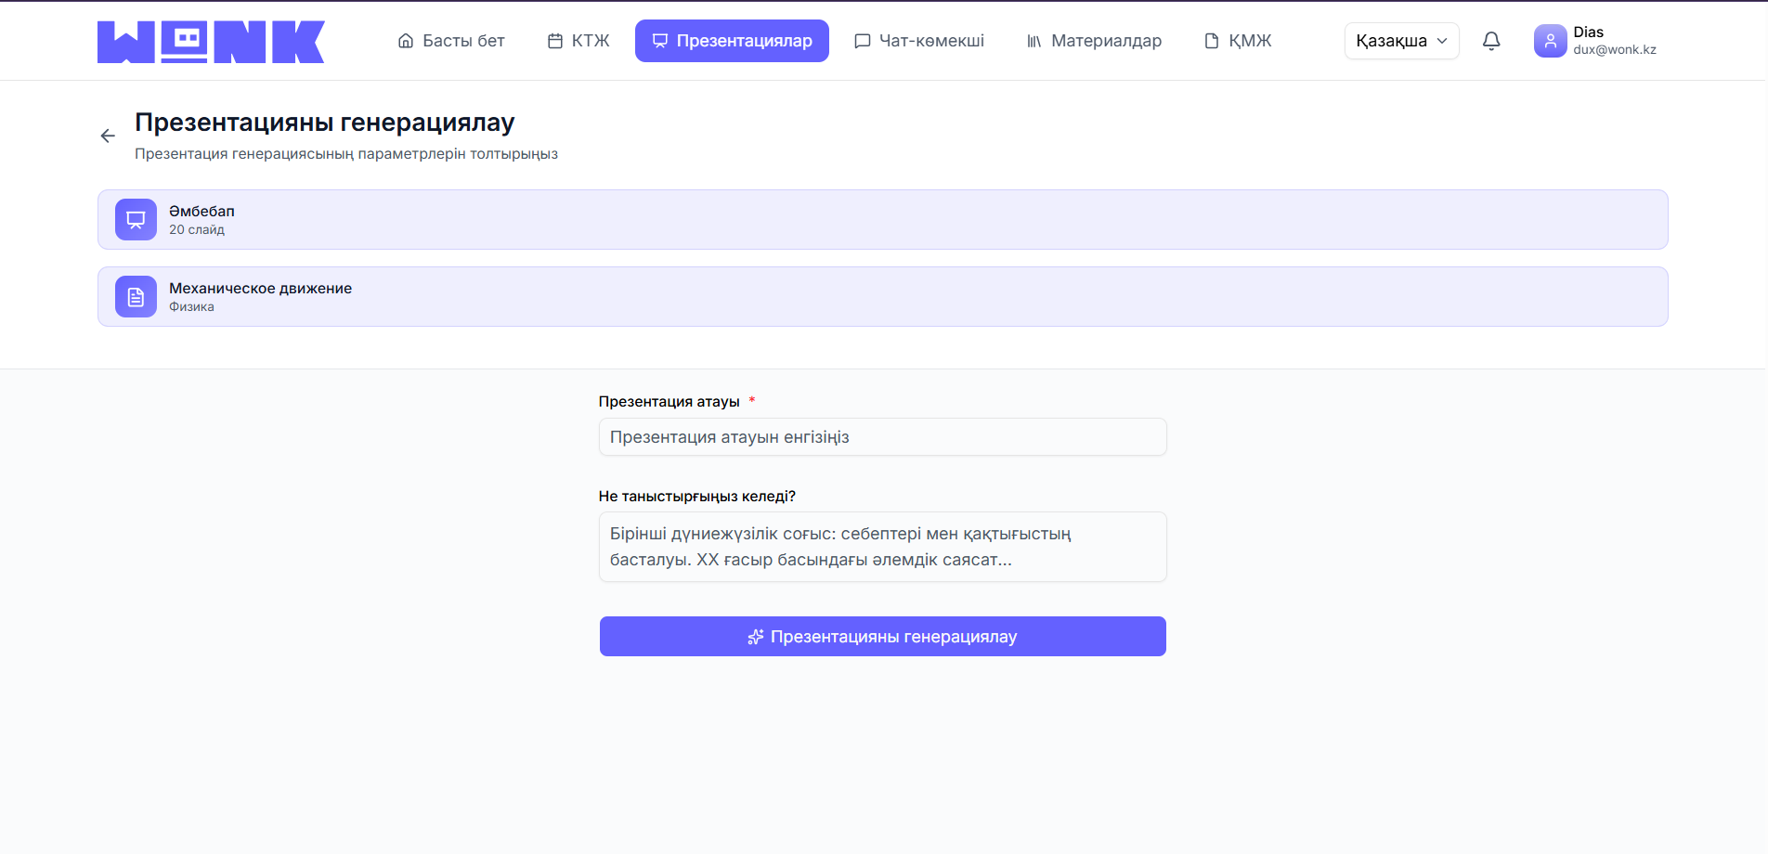Click the Презентацияны генерациялау button
The width and height of the screenshot is (1768, 854).
coord(882,636)
